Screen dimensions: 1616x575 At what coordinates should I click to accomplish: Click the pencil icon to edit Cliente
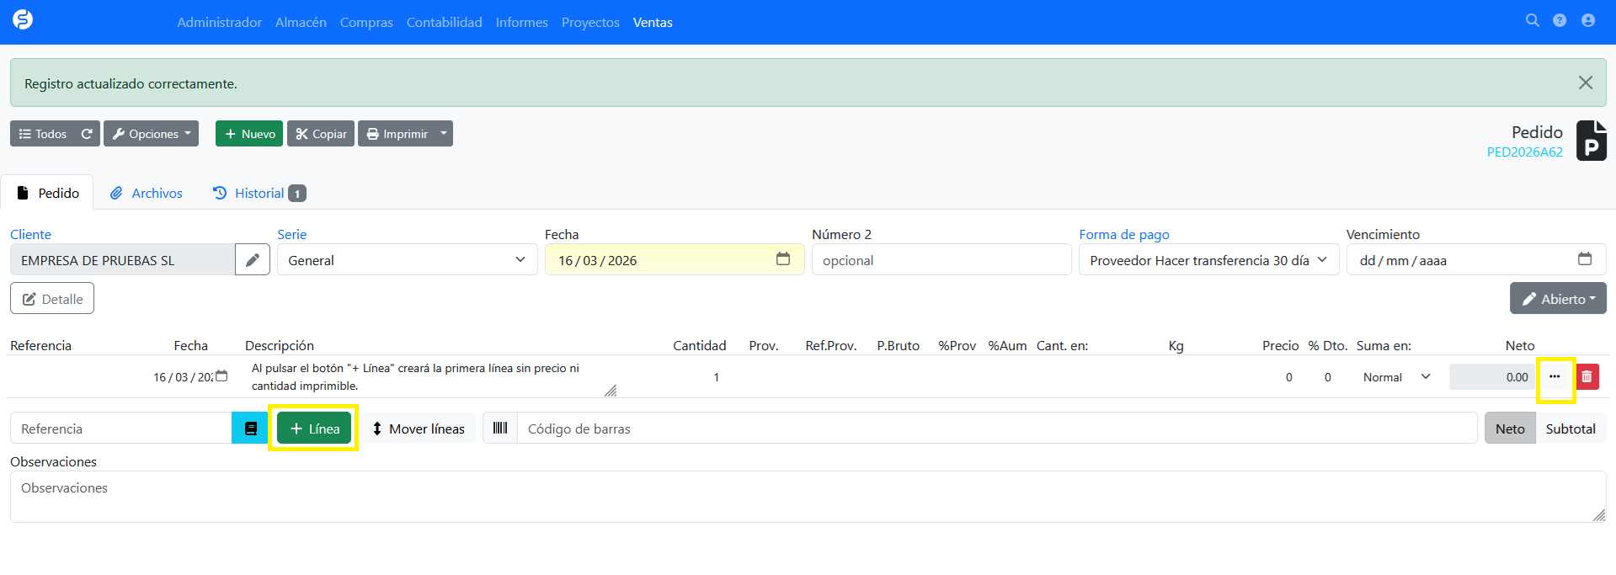[253, 260]
